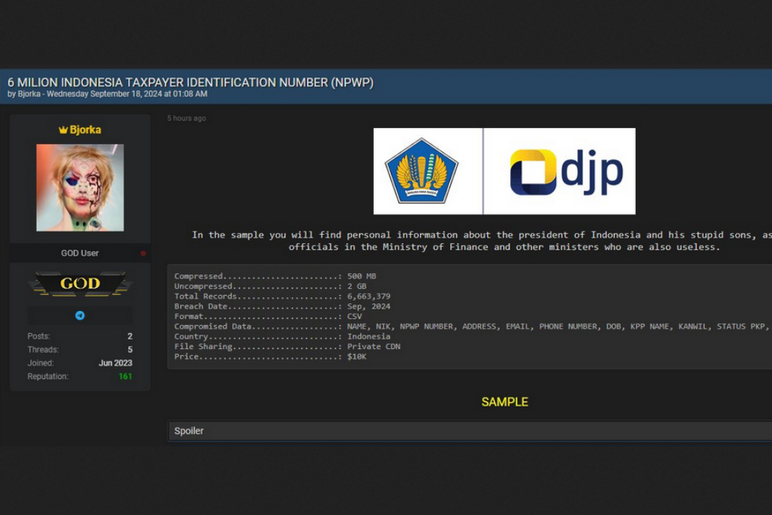772x515 pixels.
Task: Click the Joined date "Jun 2023"
Action: [115, 363]
